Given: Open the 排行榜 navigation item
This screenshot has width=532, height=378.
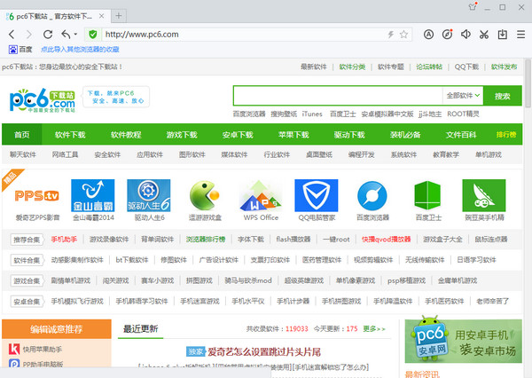Looking at the screenshot, I should (x=506, y=135).
